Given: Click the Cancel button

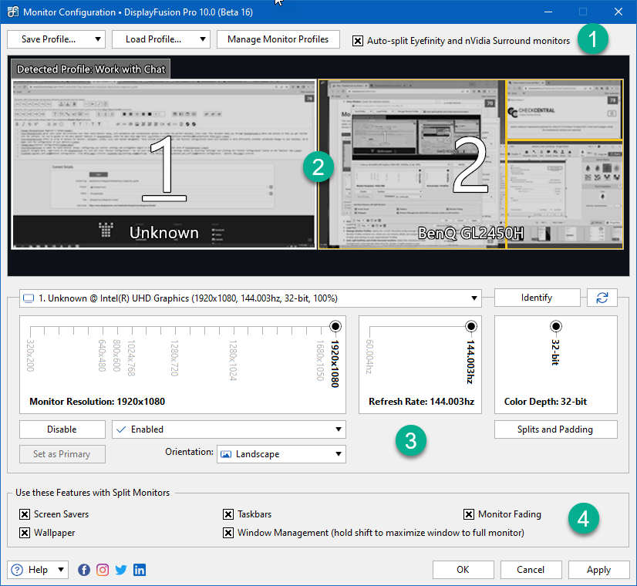Looking at the screenshot, I should point(531,570).
